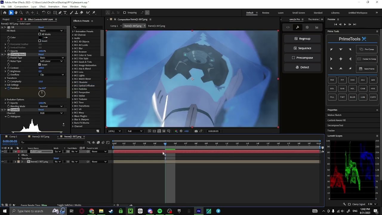Click the uwu2x Sequence button

302,48
